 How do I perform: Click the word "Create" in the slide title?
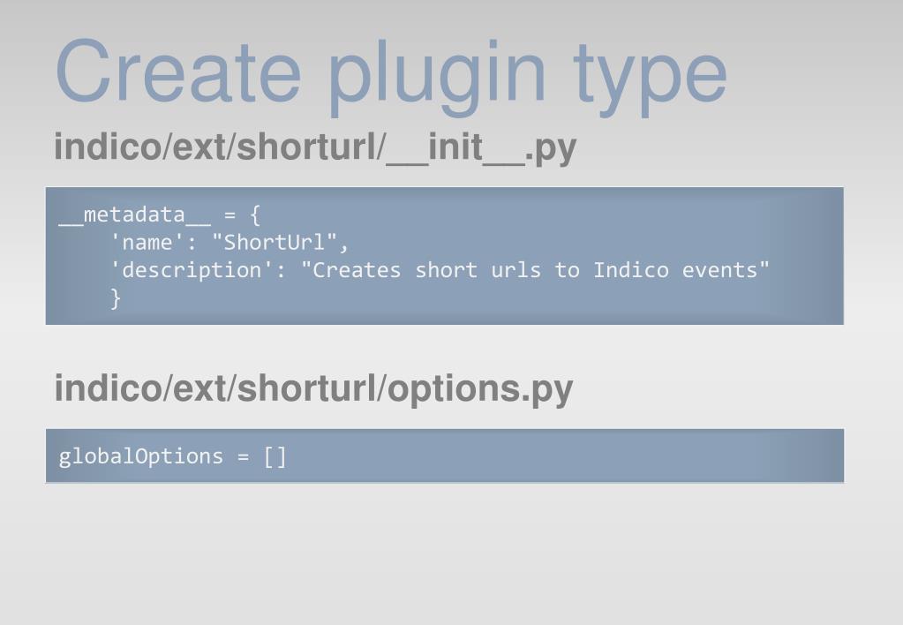coord(178,71)
